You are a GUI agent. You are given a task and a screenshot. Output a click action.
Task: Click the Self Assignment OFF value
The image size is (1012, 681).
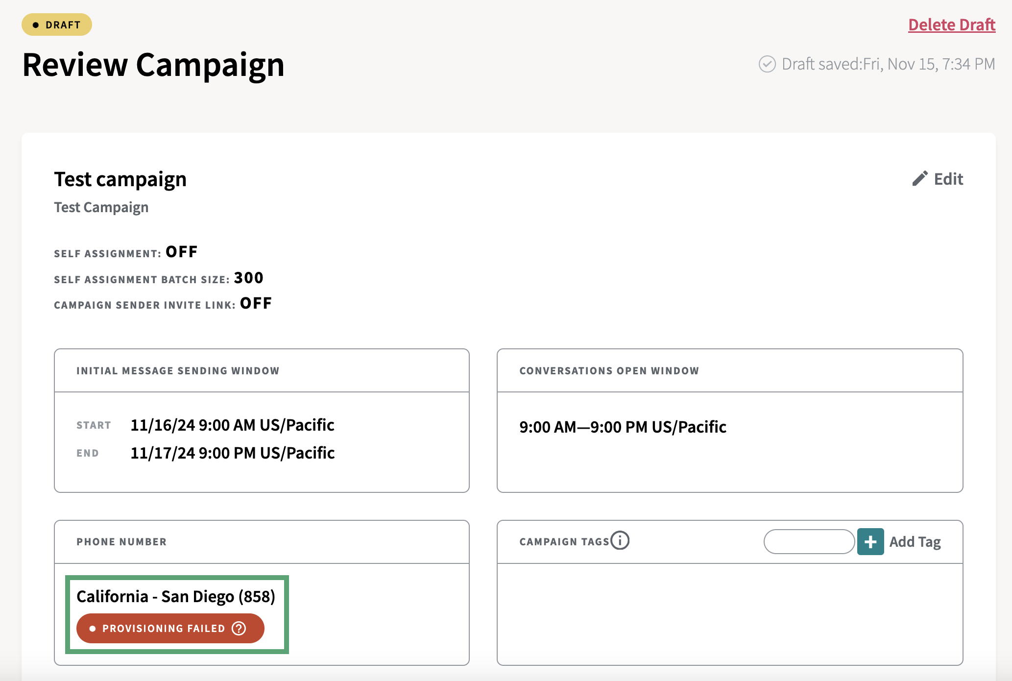(182, 252)
